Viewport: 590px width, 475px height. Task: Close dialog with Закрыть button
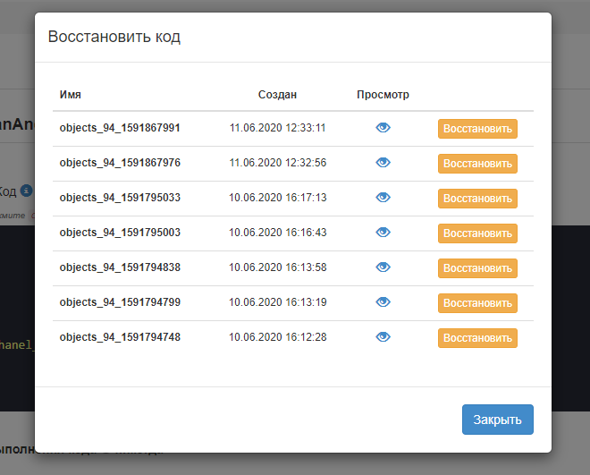point(497,420)
